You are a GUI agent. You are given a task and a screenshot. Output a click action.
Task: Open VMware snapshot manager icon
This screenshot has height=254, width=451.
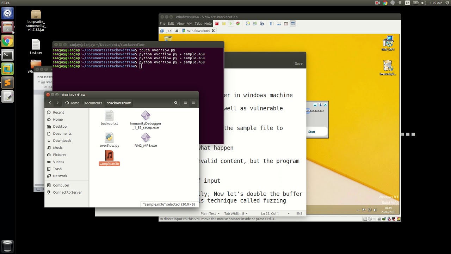(262, 24)
